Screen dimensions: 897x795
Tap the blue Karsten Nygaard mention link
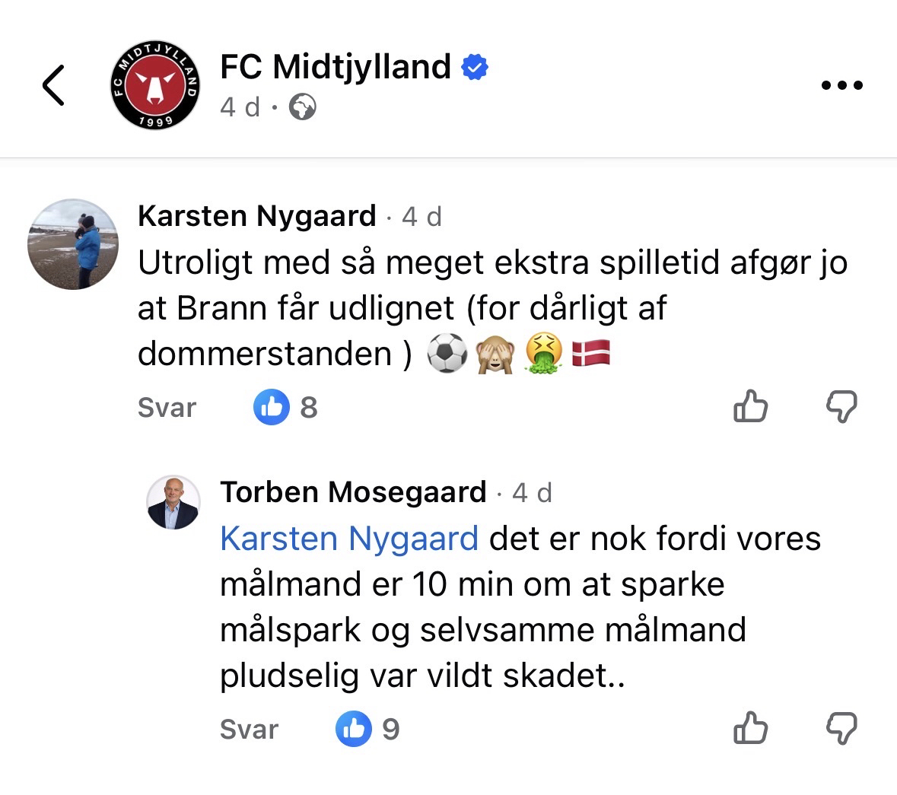pyautogui.click(x=349, y=539)
